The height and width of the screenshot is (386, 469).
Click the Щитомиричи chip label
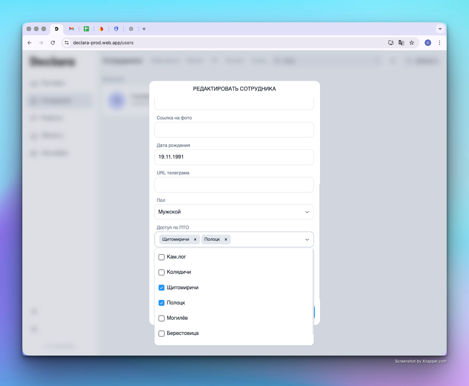point(175,239)
